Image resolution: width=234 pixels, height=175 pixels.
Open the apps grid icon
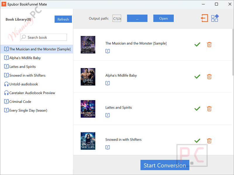point(215,18)
